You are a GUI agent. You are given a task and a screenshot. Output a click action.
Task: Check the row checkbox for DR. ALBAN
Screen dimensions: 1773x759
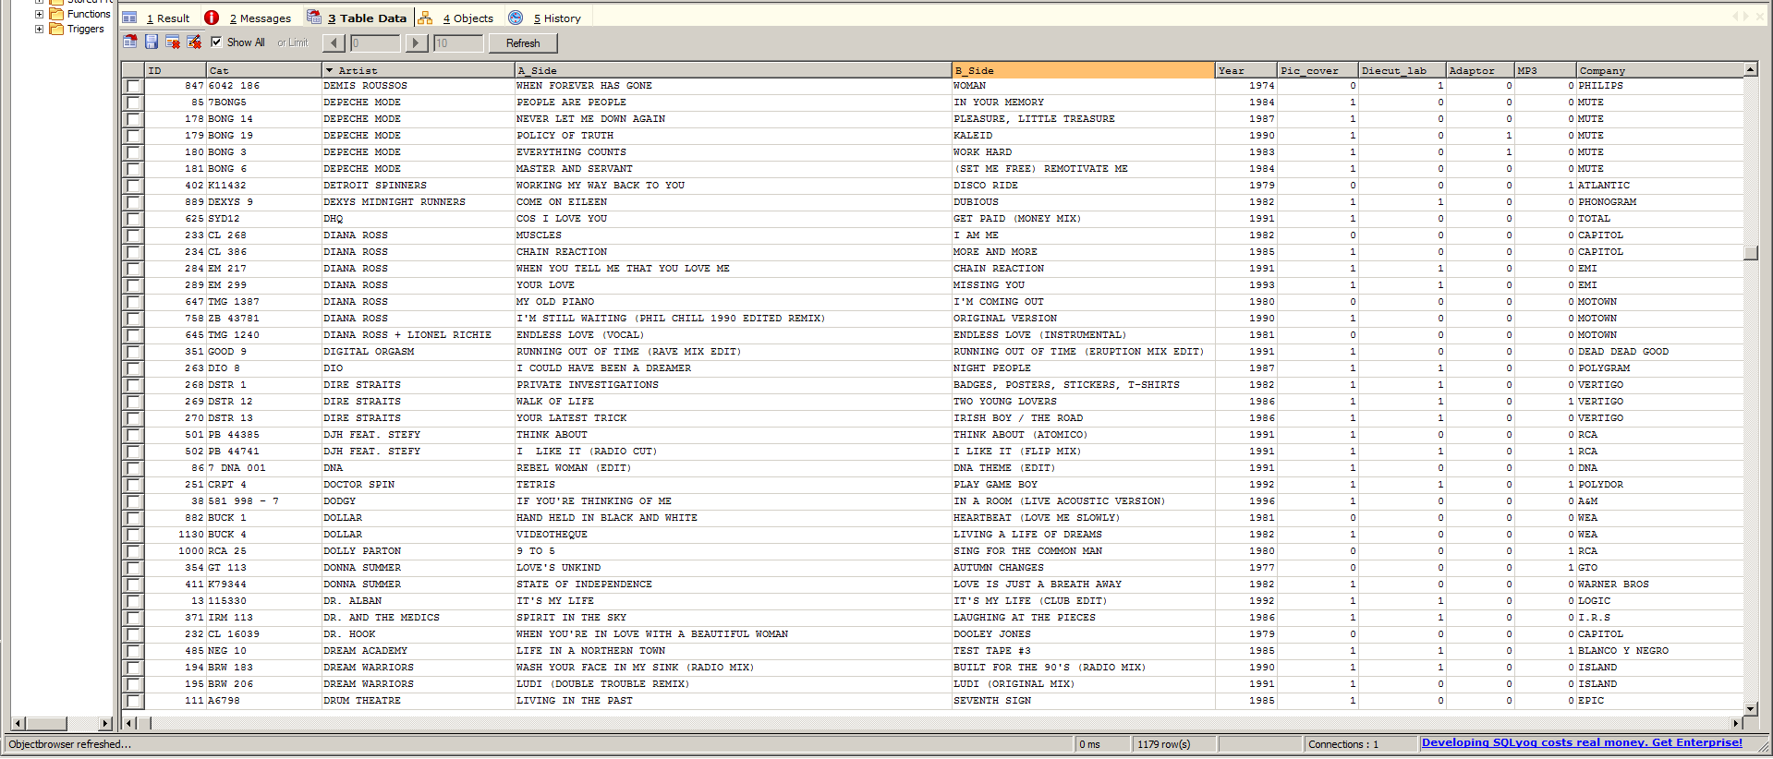pos(133,601)
